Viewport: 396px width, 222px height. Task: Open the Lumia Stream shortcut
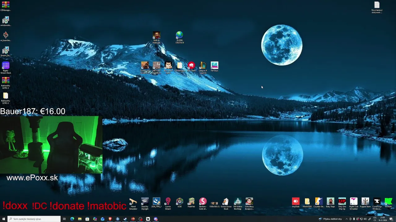[168, 204]
